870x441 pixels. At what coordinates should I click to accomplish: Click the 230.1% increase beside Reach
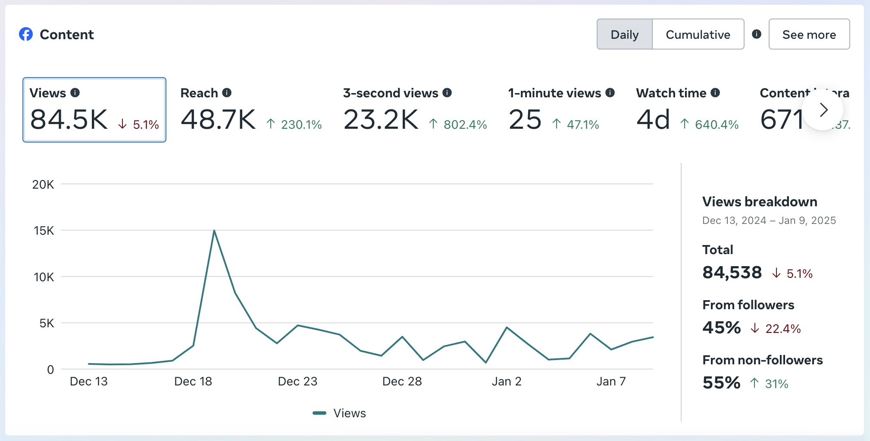[294, 124]
